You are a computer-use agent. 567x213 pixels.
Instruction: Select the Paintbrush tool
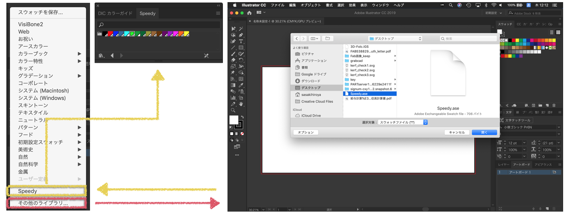click(x=233, y=54)
